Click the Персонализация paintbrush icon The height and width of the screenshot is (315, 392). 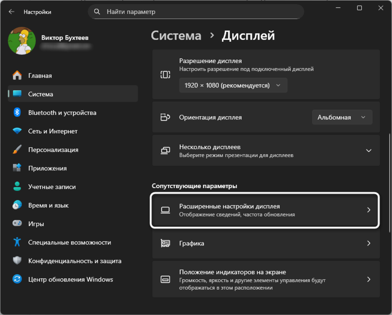point(17,150)
